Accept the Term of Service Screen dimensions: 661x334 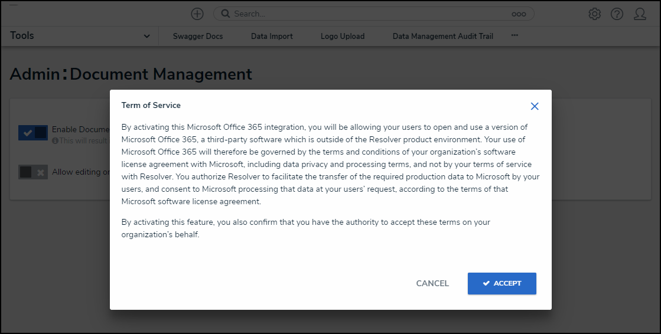pos(502,283)
